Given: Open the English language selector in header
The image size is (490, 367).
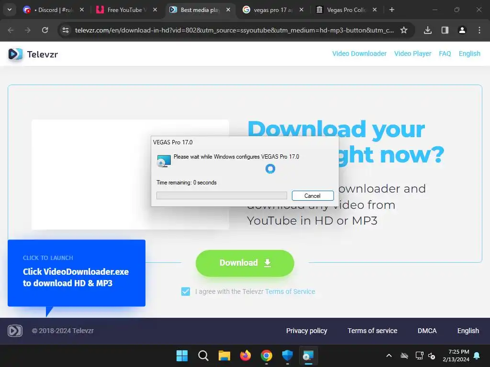Looking at the screenshot, I should pyautogui.click(x=469, y=54).
